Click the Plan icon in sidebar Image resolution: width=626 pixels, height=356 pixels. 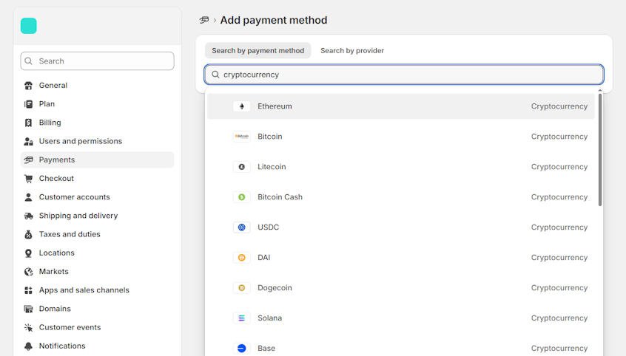28,104
